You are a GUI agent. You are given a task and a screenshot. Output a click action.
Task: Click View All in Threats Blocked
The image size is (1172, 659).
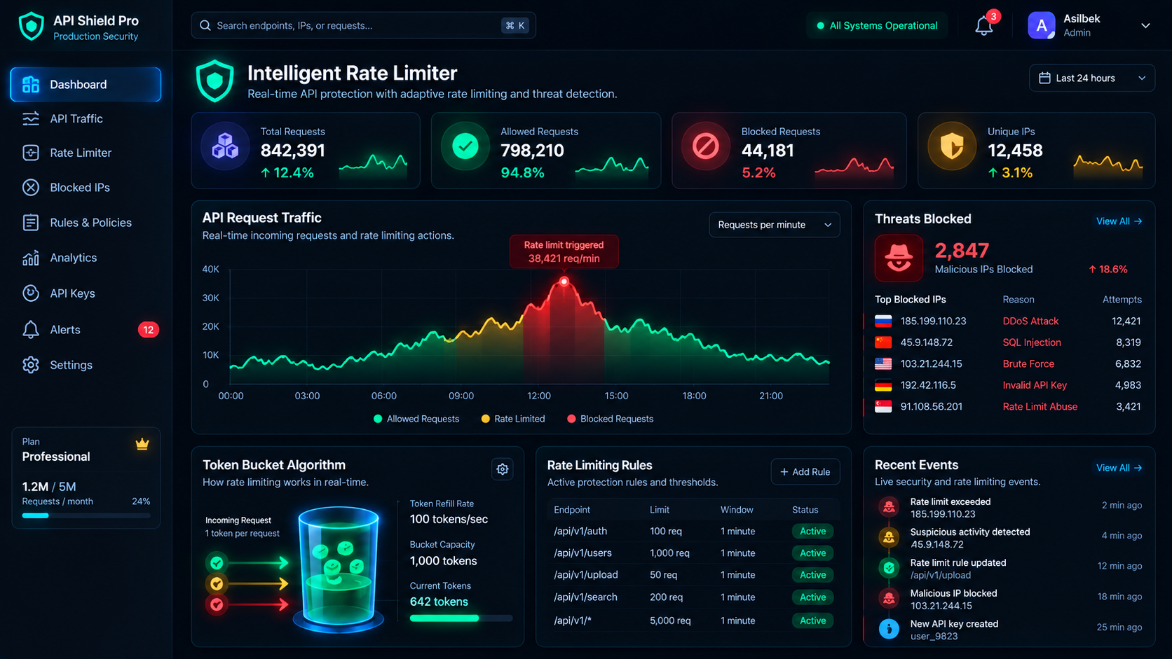(1119, 221)
